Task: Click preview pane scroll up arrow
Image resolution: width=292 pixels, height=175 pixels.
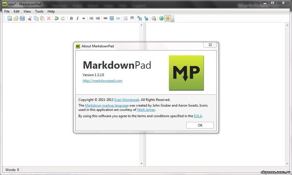Action: (287, 25)
